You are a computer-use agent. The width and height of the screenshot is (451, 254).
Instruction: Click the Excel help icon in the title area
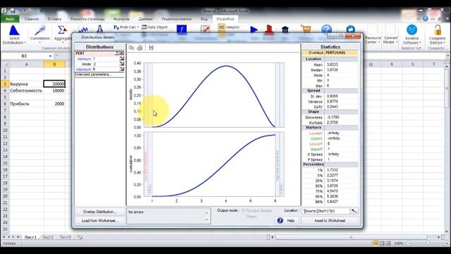click(426, 19)
